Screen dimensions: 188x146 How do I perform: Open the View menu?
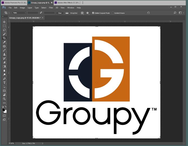coord(62,8)
